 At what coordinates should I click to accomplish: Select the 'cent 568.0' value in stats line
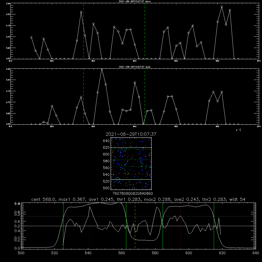(x=43, y=199)
